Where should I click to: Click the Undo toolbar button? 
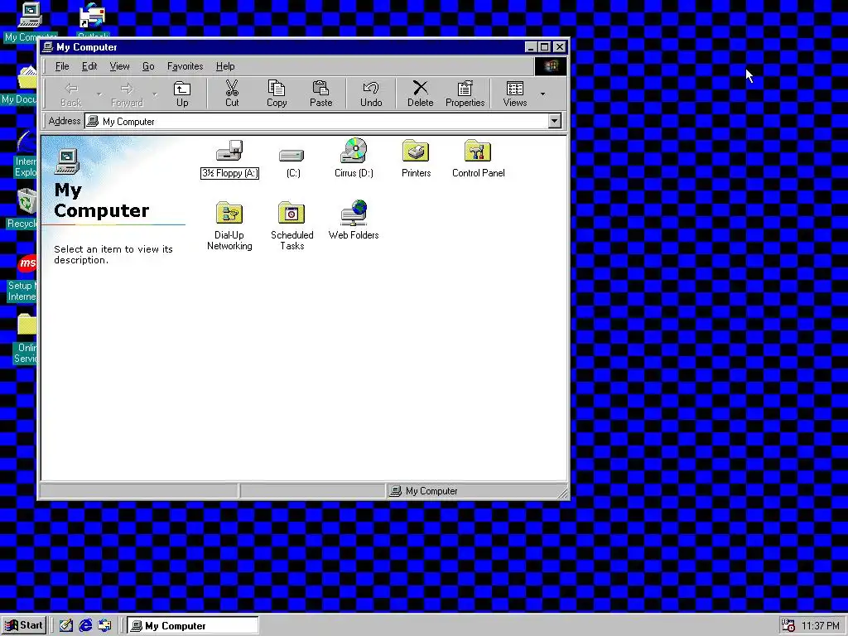(x=371, y=94)
